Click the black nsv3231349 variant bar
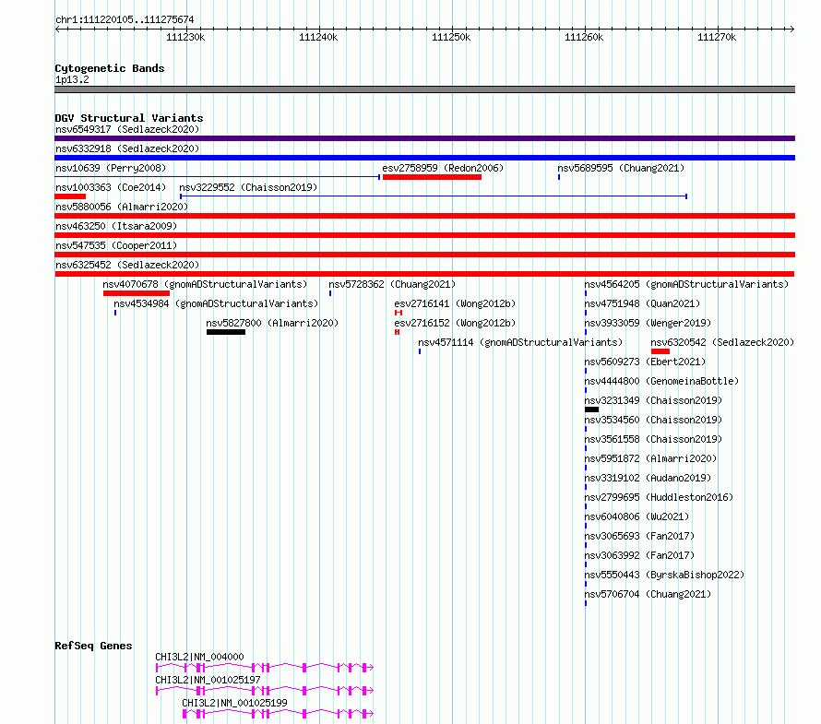This screenshot has height=724, width=821. tap(591, 409)
